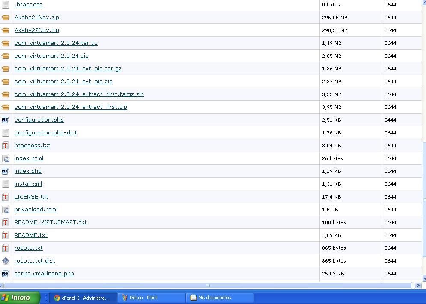Switch to Mis documentos taskbar window
This screenshot has width=426, height=304.
[220, 298]
